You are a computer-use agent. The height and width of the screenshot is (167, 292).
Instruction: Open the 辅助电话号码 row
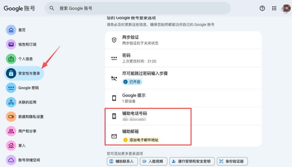(183, 116)
